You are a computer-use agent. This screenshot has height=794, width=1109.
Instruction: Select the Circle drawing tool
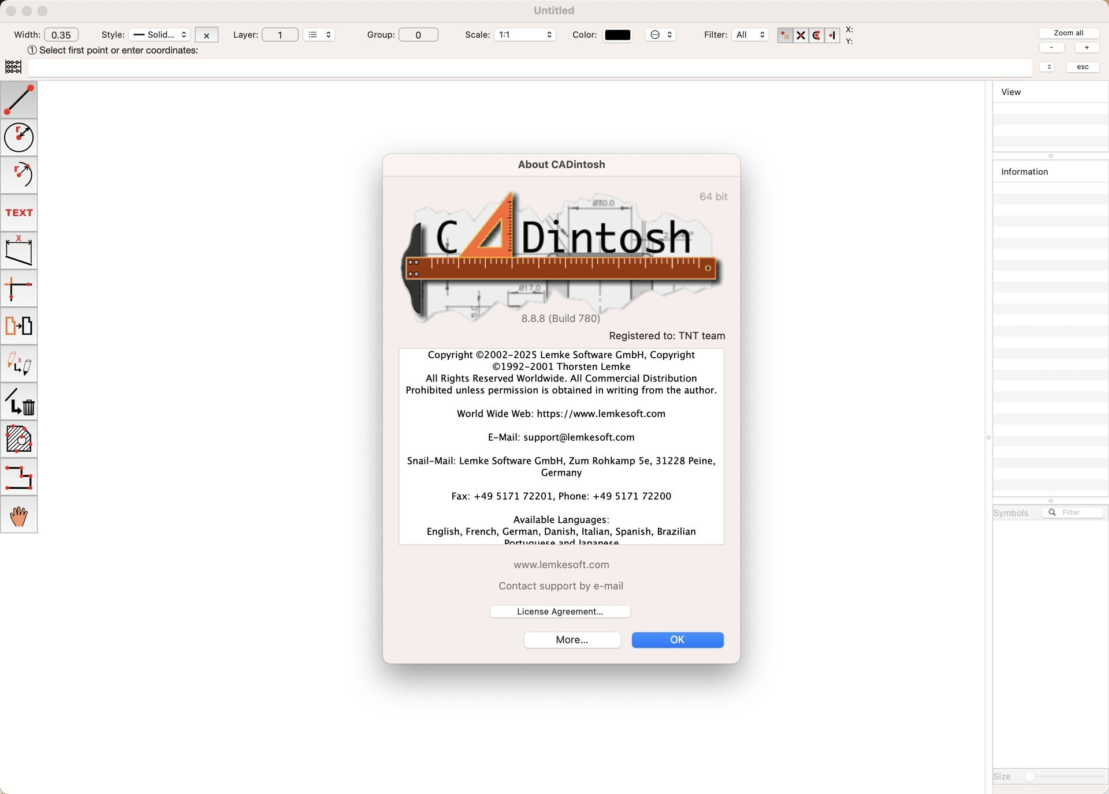18,137
